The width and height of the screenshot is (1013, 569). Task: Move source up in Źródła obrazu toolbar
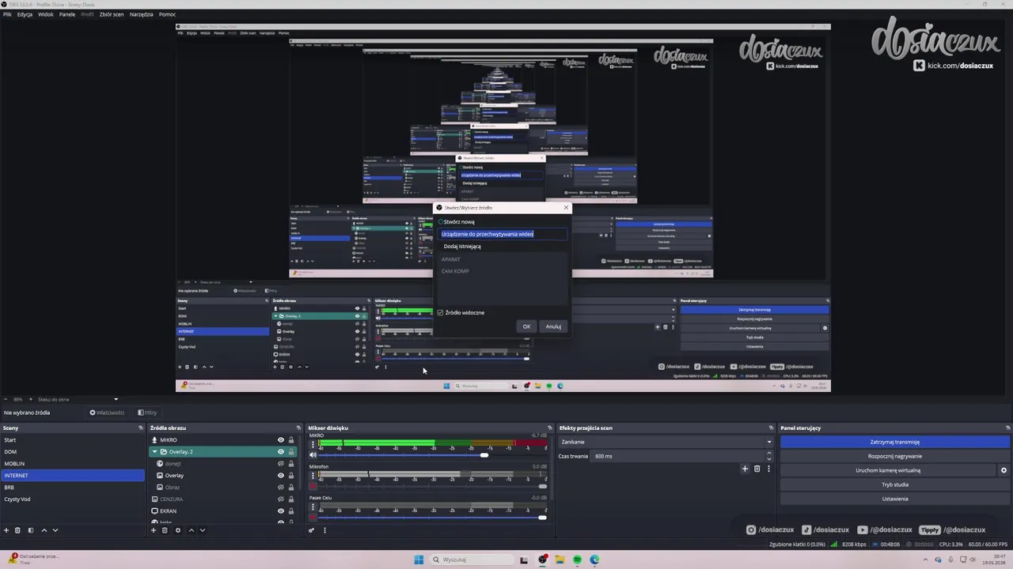tap(192, 530)
